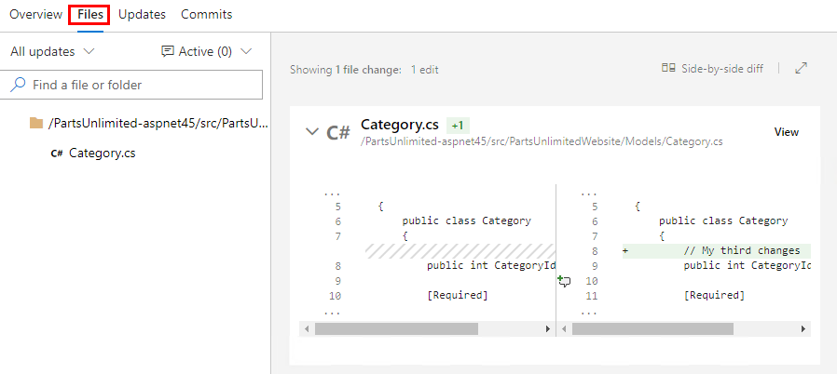Screen dimensions: 837x374
Task: Expand hidden lines below right line 11
Action: point(589,312)
